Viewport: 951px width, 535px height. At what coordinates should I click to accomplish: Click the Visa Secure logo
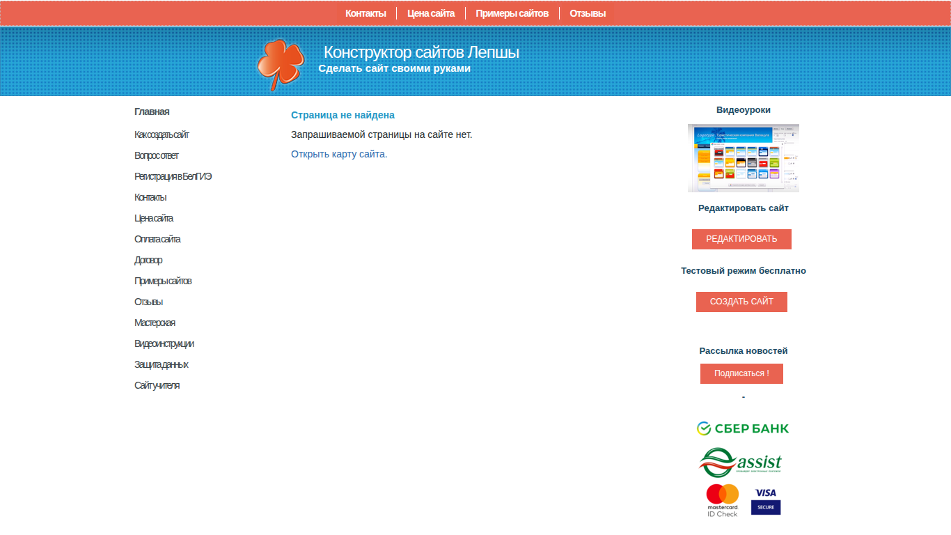click(x=766, y=501)
